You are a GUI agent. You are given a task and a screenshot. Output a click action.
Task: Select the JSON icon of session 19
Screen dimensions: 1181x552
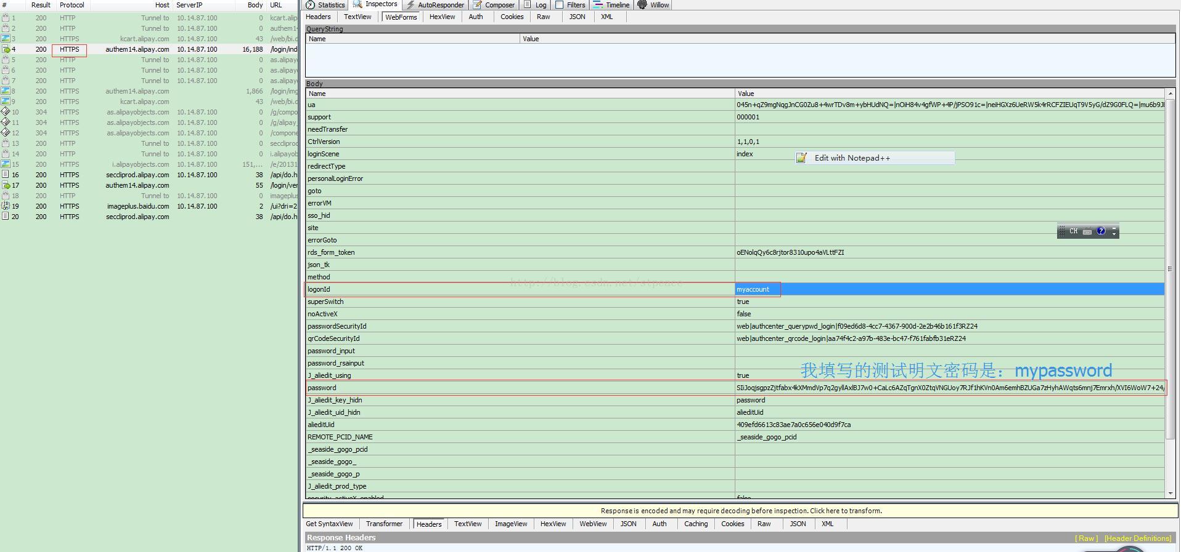click(6, 206)
